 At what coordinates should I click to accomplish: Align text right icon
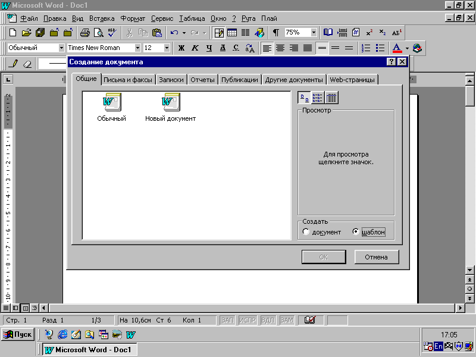[x=294, y=48]
